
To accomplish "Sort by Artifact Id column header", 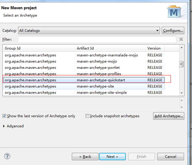I will (110, 48).
